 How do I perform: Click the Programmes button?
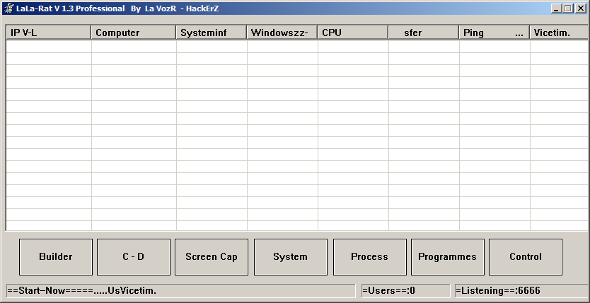point(447,257)
